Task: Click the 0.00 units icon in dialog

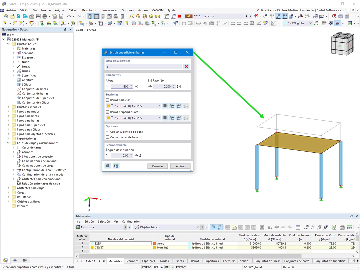Action: click(x=116, y=166)
